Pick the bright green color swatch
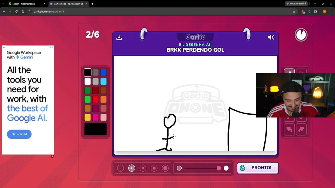Screen dimensions: 335x188 tap(88, 99)
